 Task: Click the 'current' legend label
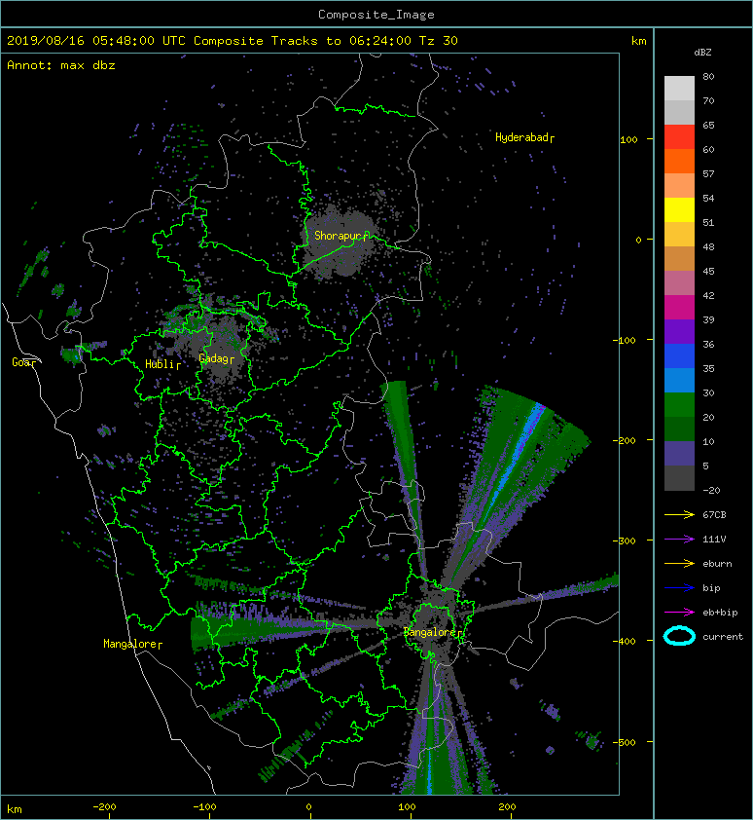pyautogui.click(x=723, y=637)
